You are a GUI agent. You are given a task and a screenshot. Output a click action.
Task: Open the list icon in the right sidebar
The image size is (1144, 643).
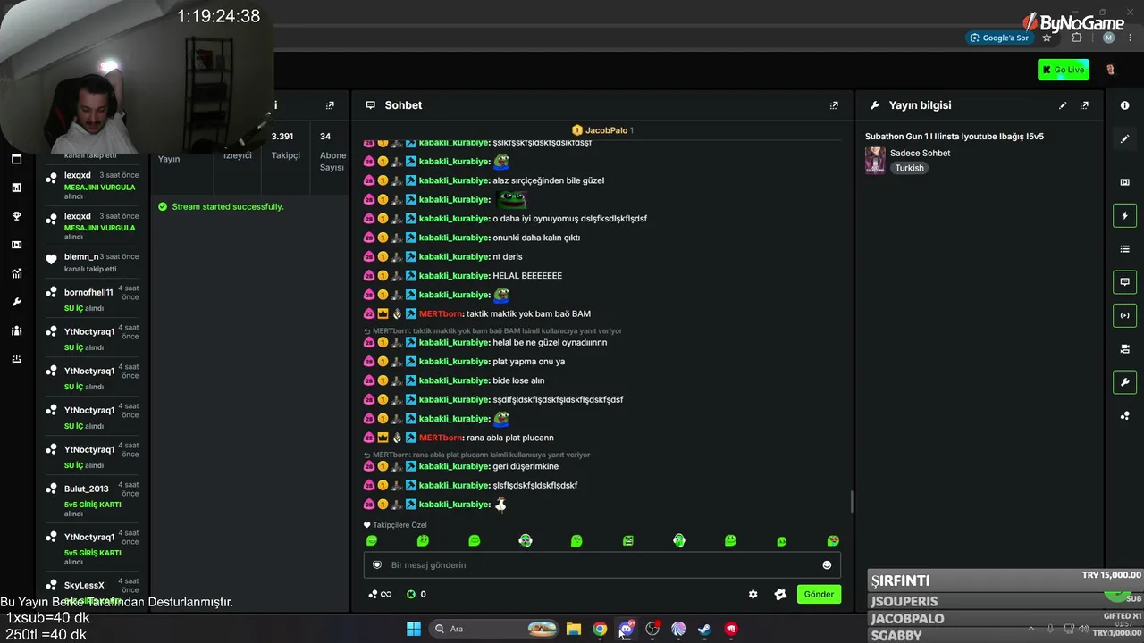click(x=1124, y=248)
